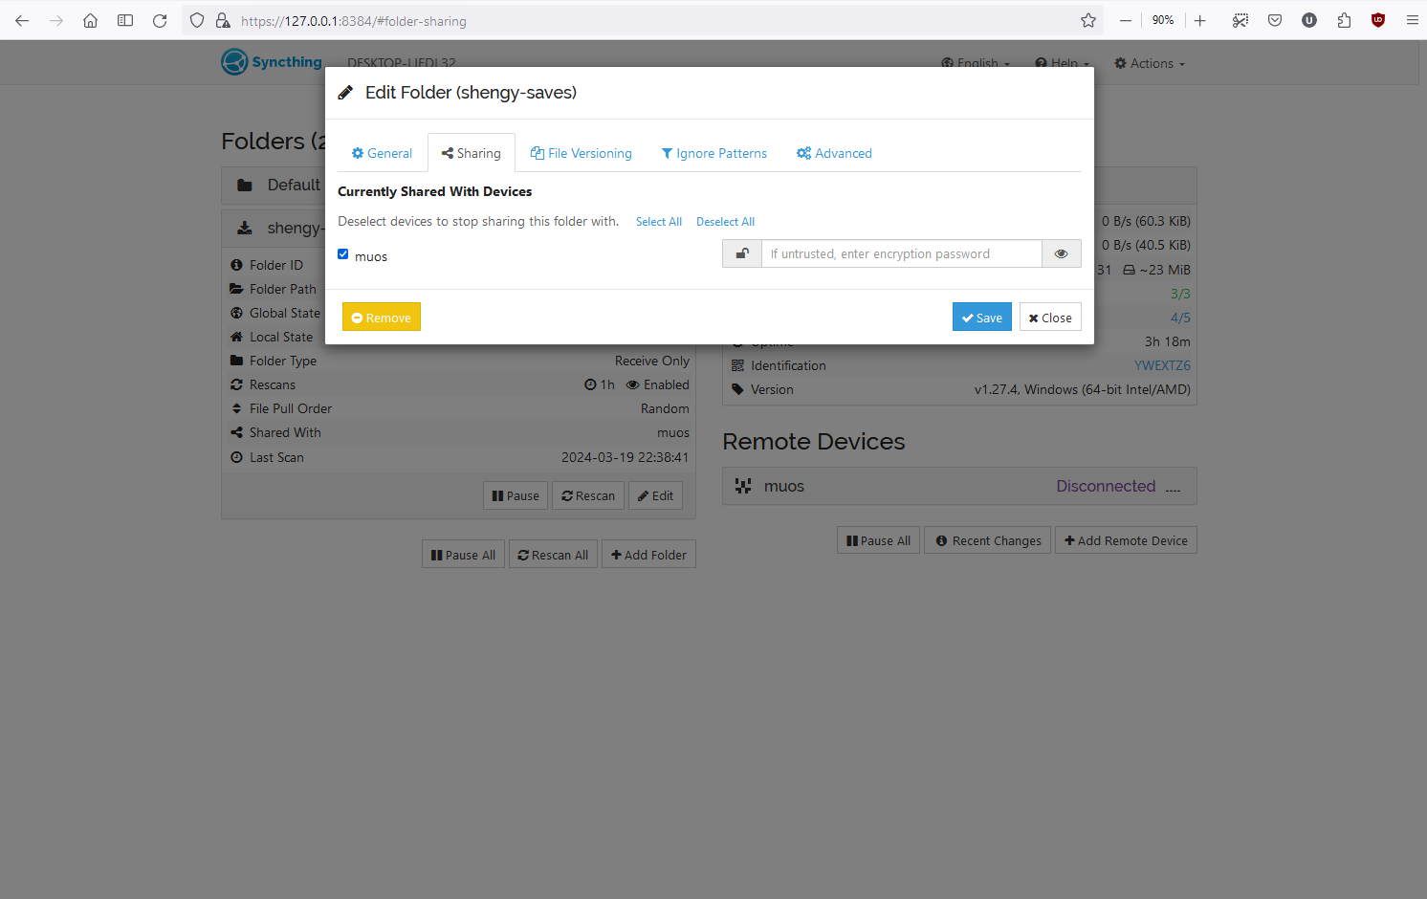
Task: Click the Rescan All button
Action: [x=553, y=555]
